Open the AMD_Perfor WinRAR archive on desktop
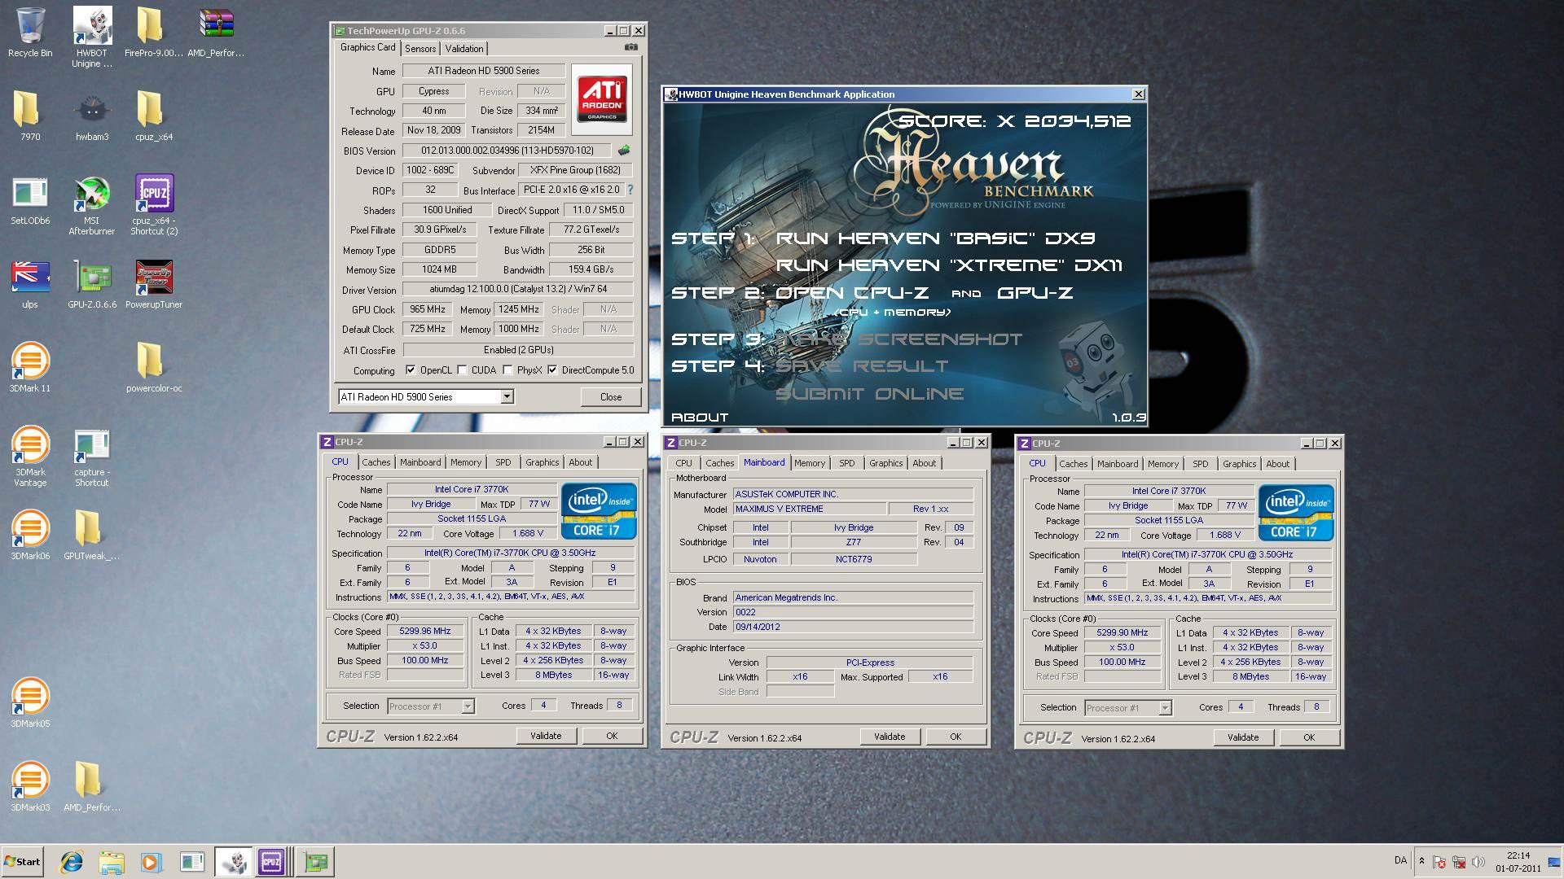The width and height of the screenshot is (1564, 879). [x=216, y=33]
